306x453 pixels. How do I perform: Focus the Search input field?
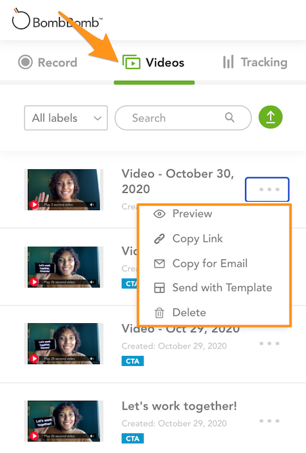coord(183,118)
